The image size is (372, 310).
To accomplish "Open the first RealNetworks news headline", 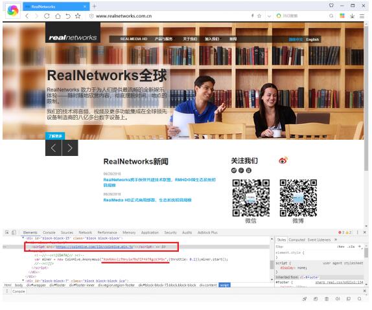I will click(x=159, y=183).
